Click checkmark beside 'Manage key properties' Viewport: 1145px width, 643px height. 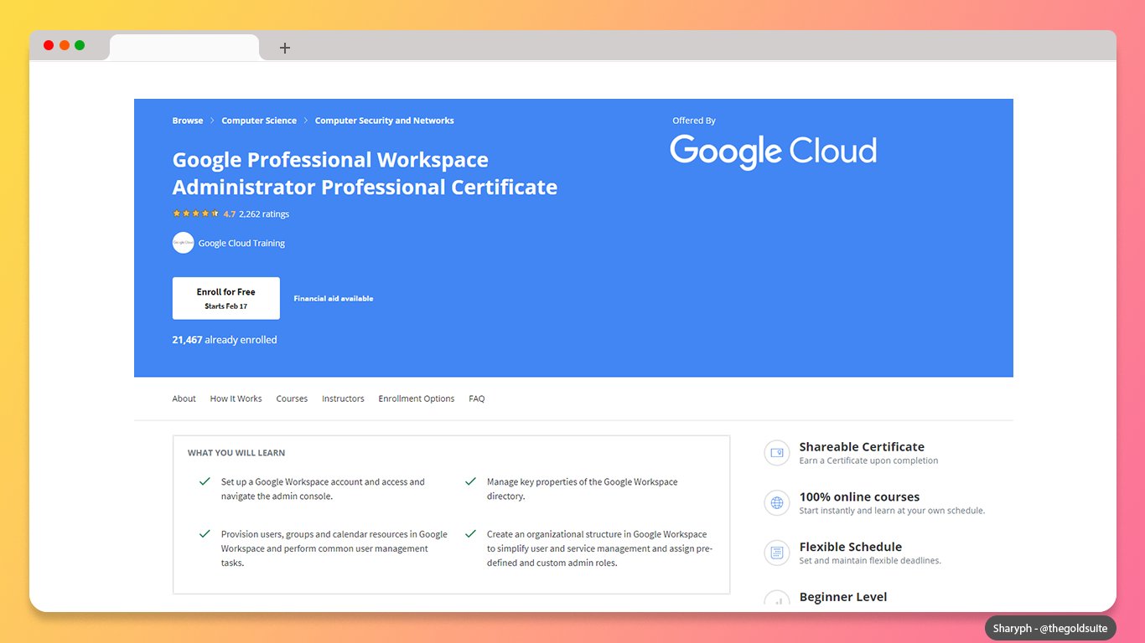470,481
